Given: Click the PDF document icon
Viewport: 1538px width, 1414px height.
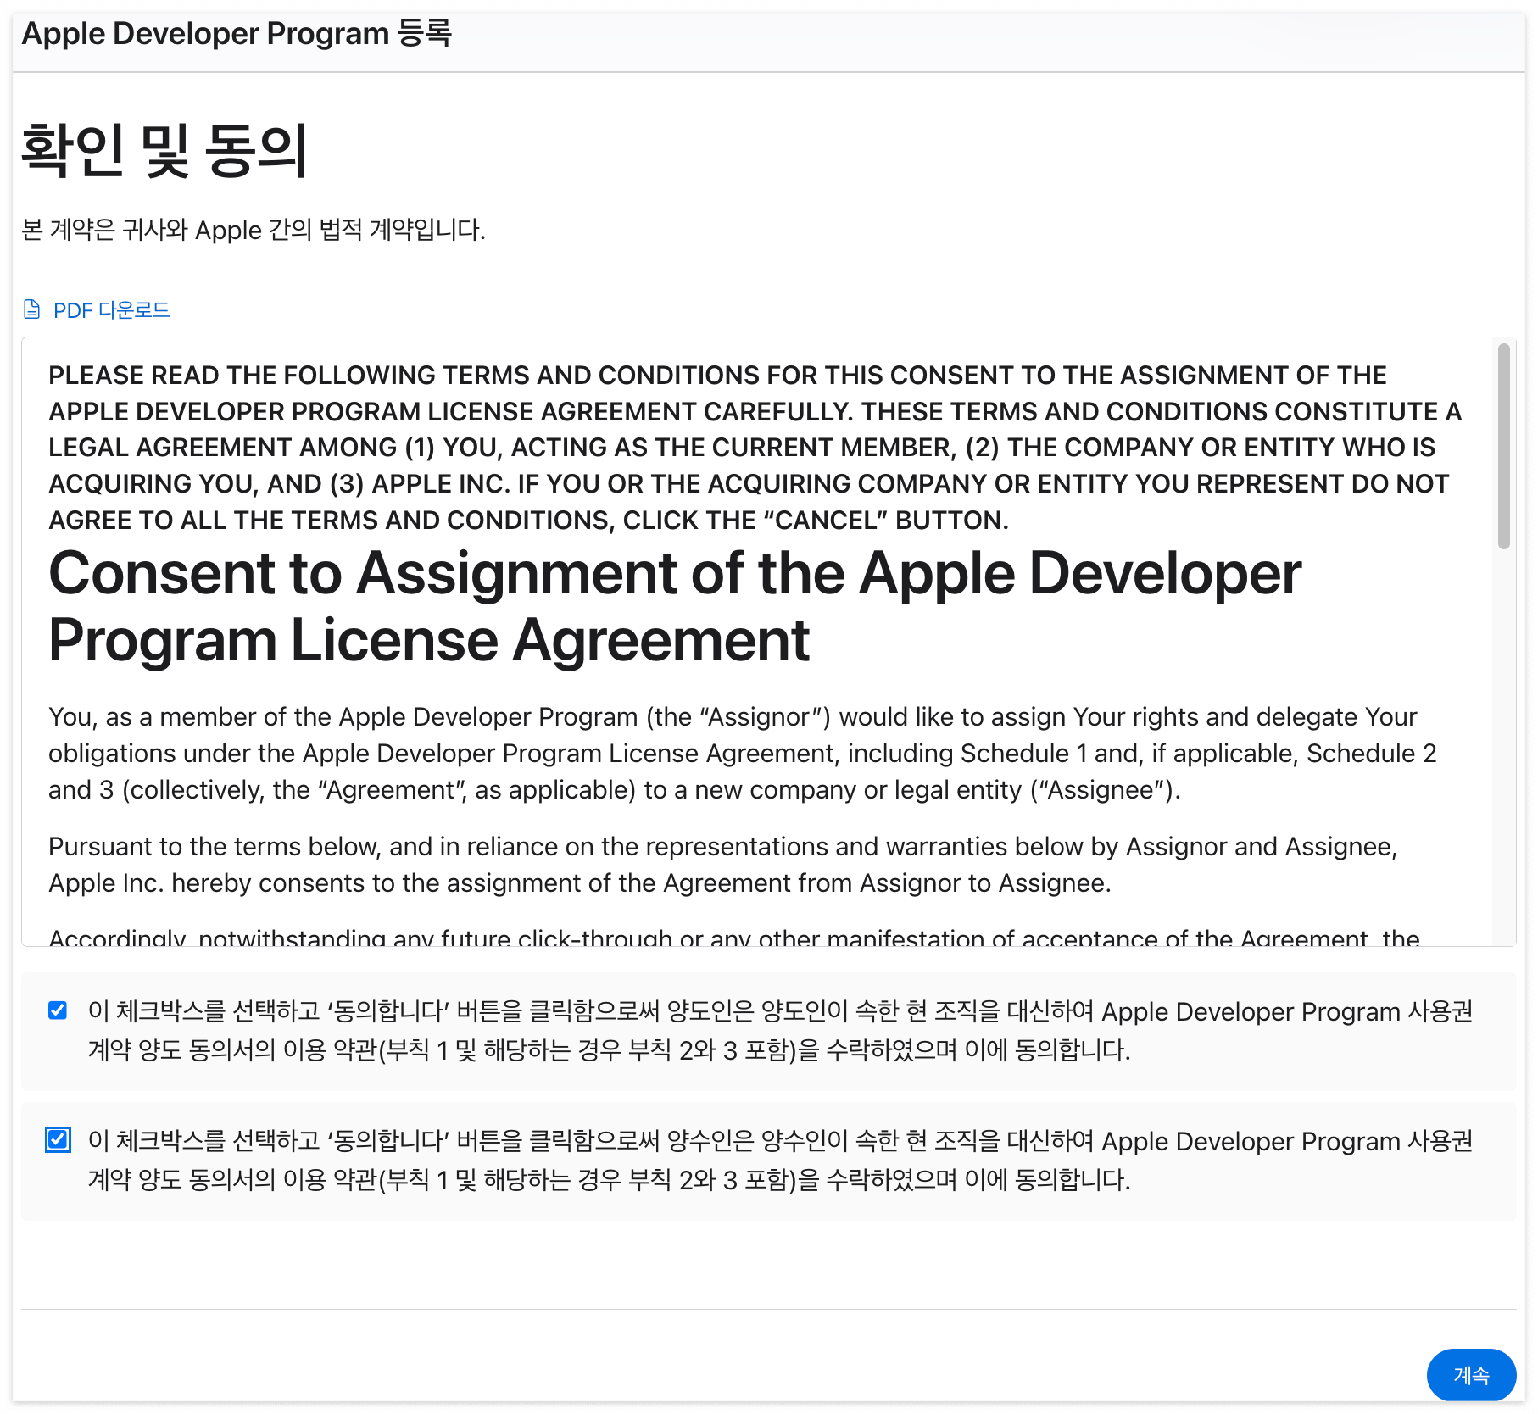Looking at the screenshot, I should [31, 309].
